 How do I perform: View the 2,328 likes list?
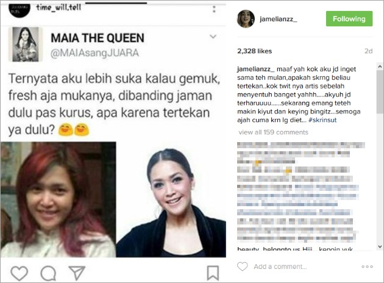tap(254, 51)
